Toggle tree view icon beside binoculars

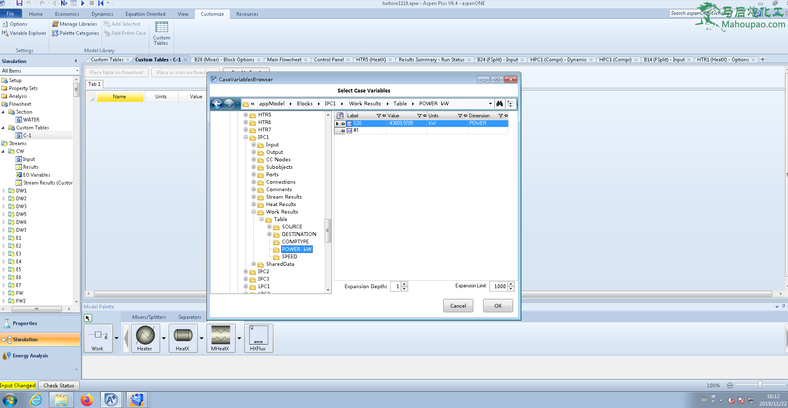pos(511,104)
